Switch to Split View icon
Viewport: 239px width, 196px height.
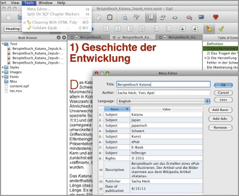pos(163,18)
